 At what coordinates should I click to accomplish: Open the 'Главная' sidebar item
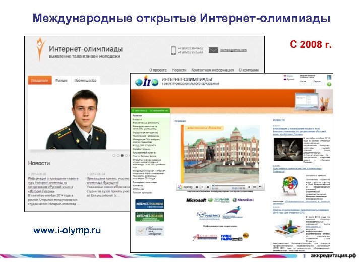tap(137, 116)
